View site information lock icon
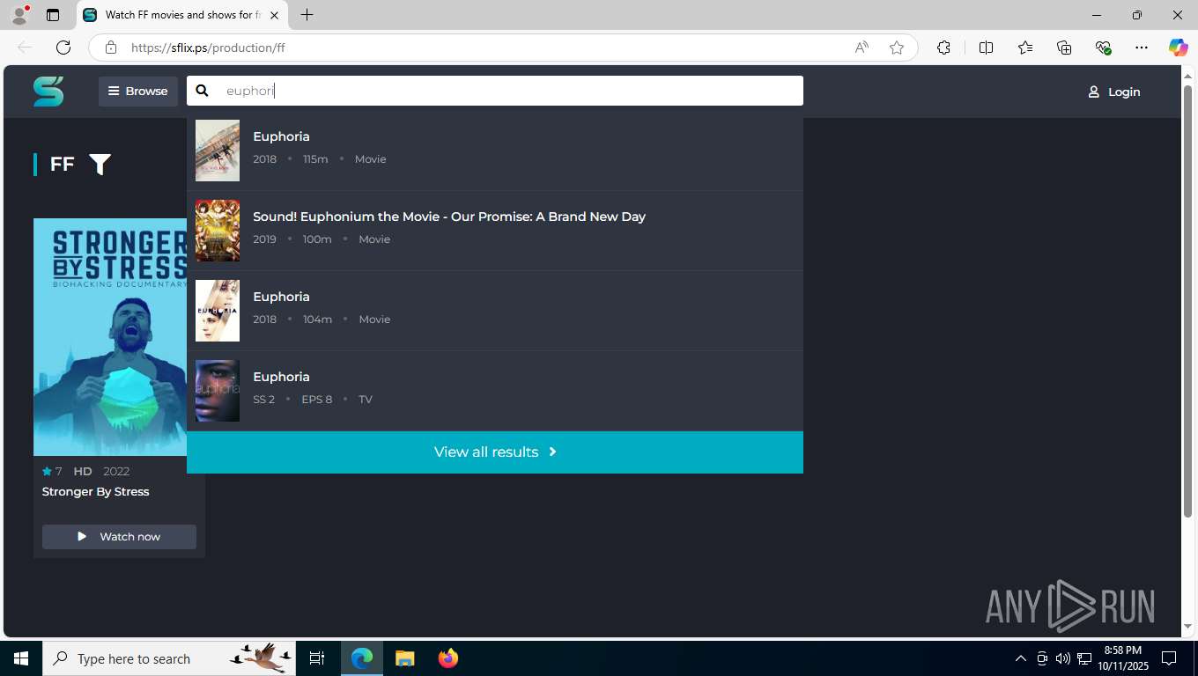1198x676 pixels. (110, 48)
